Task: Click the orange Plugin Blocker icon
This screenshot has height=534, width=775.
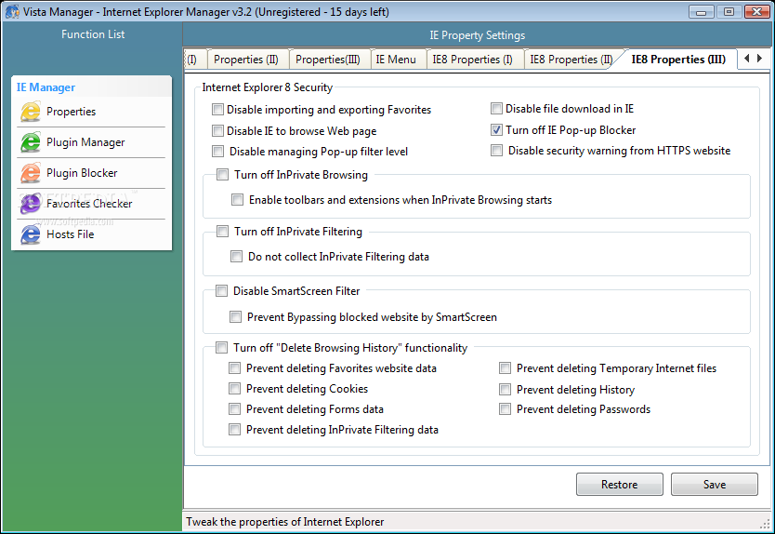Action: tap(30, 173)
